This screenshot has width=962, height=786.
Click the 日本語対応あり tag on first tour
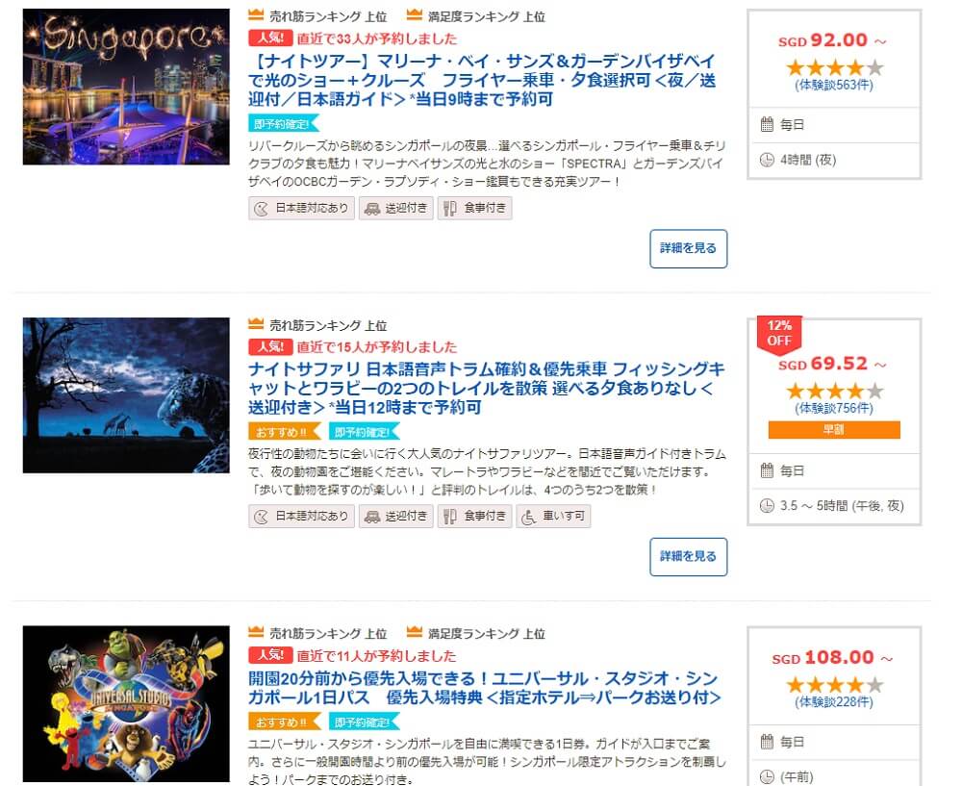pos(301,208)
